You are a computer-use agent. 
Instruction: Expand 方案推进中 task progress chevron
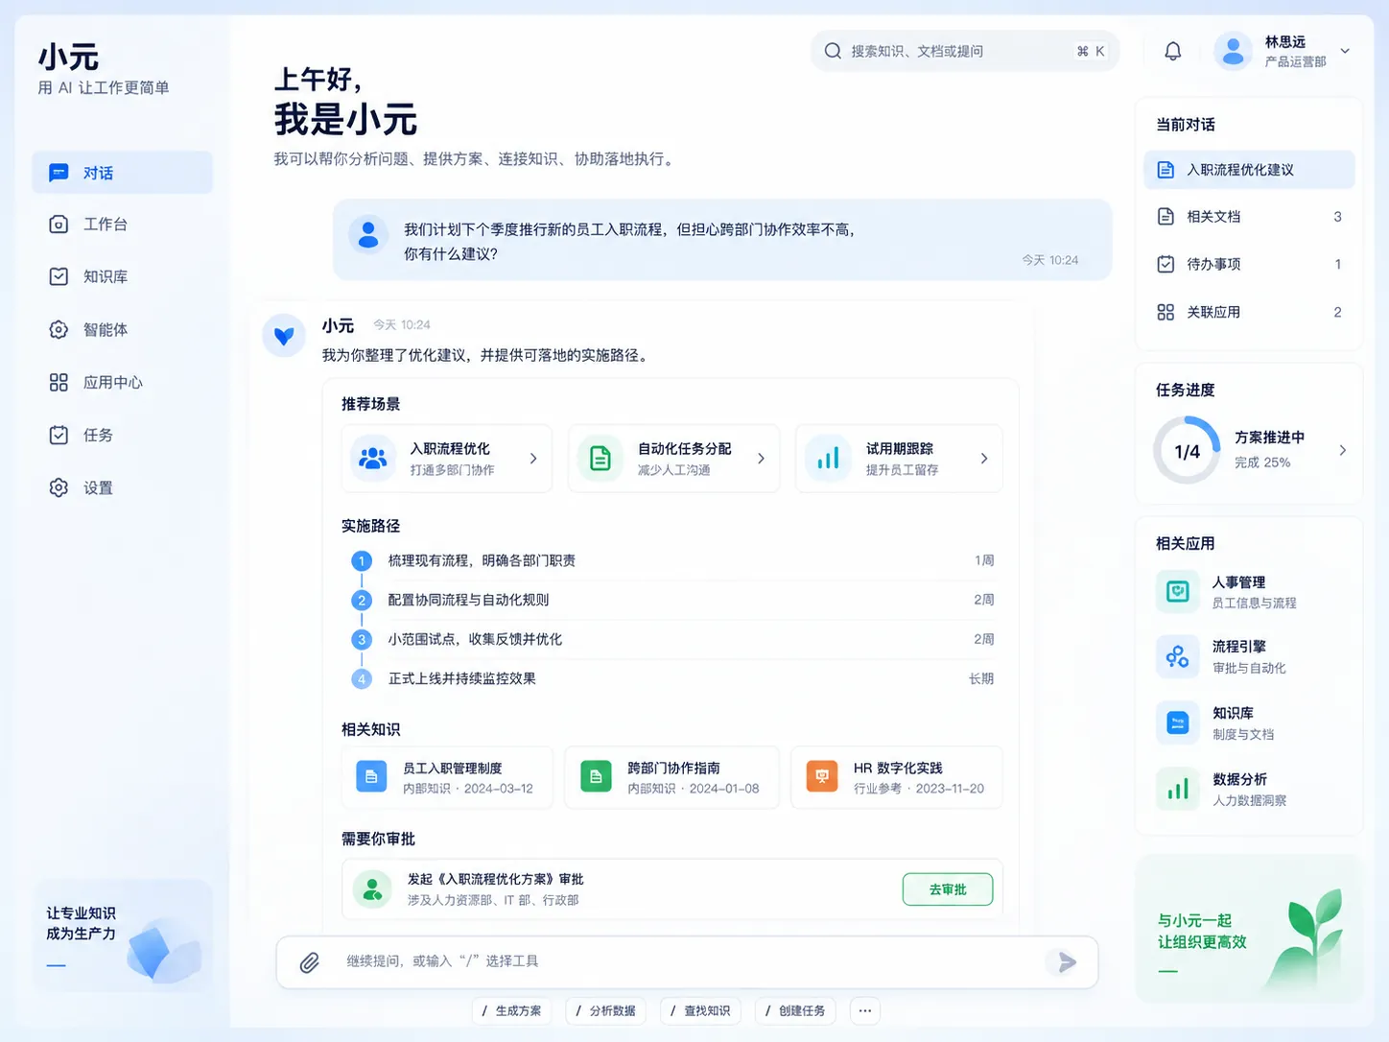[x=1342, y=450]
